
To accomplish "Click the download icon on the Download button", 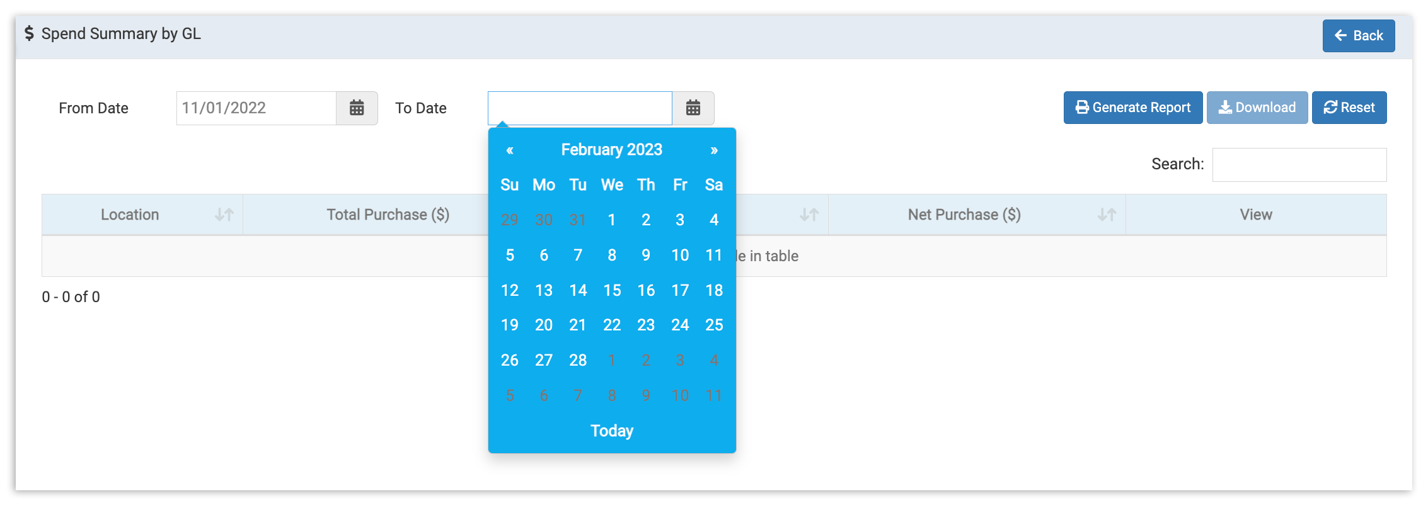I will point(1226,107).
